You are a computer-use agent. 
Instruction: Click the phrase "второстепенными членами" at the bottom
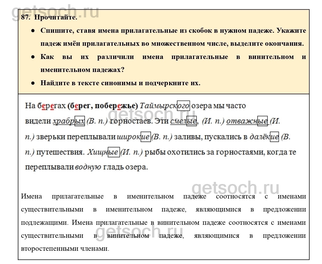(65, 249)
